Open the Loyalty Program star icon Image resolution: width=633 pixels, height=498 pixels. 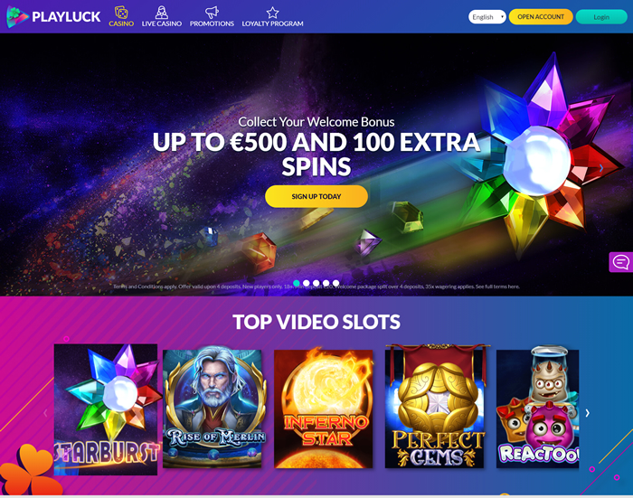272,13
